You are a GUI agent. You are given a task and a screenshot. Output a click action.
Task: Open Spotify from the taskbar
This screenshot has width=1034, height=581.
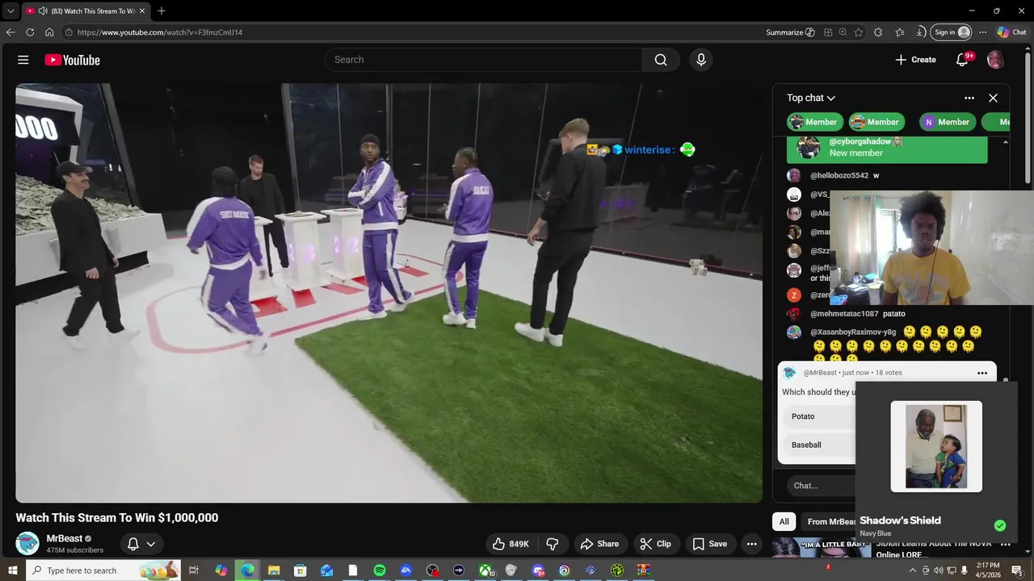point(380,571)
